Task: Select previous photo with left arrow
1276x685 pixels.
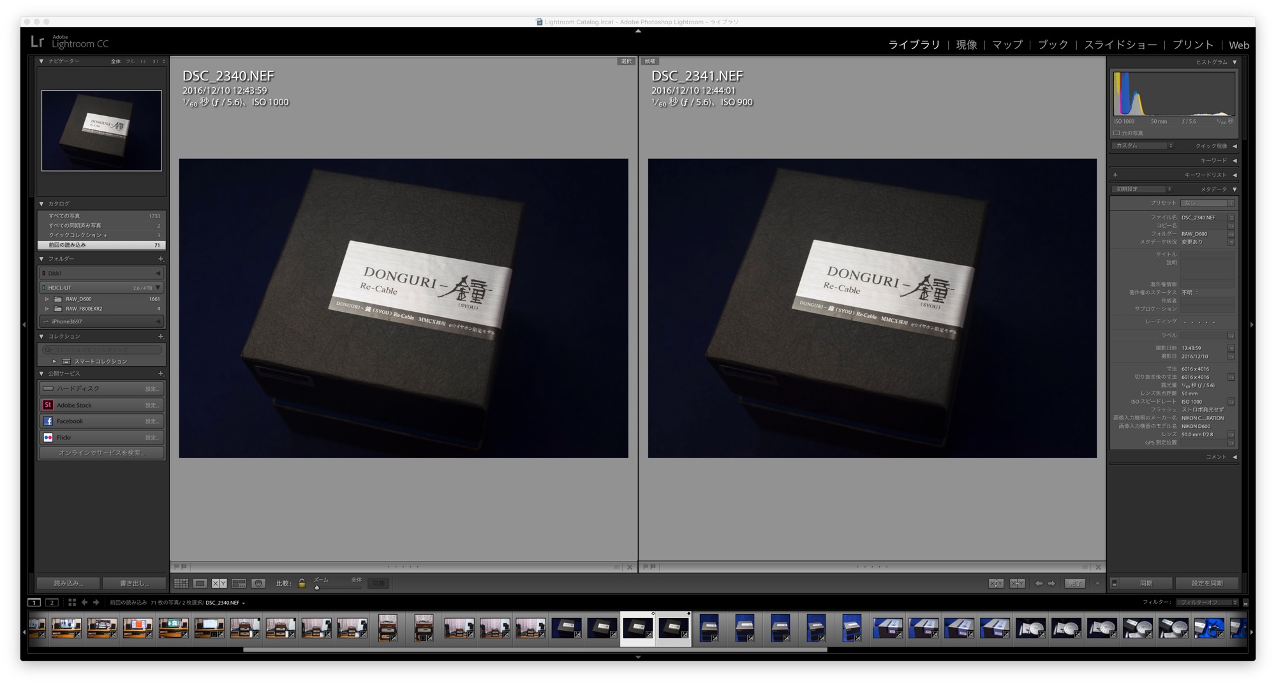Action: (x=1039, y=583)
